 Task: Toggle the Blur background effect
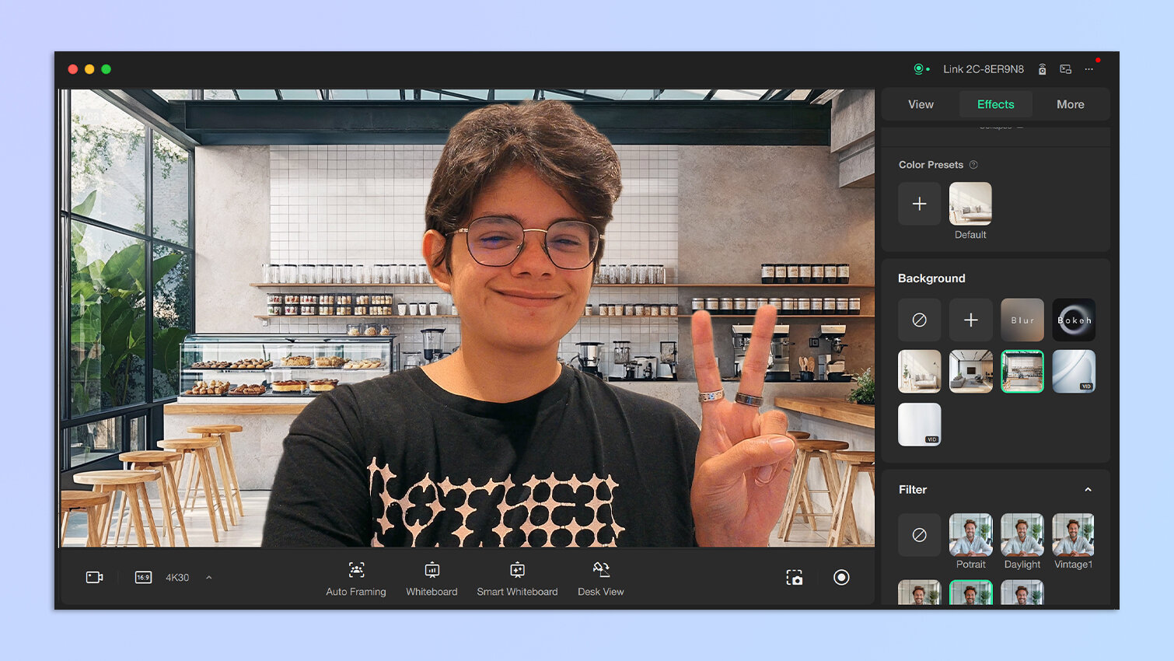[x=1022, y=320]
